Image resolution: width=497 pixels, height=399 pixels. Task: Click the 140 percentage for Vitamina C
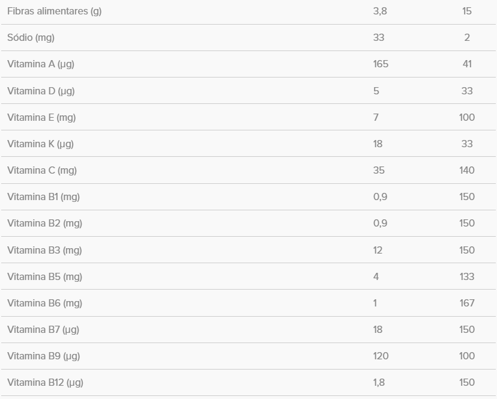pos(466,170)
